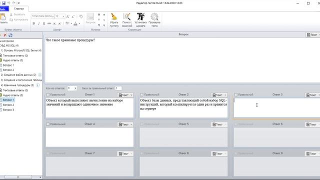Click the tree panel horizontal scrollbar
320x180 pixels.
coord(18,177)
